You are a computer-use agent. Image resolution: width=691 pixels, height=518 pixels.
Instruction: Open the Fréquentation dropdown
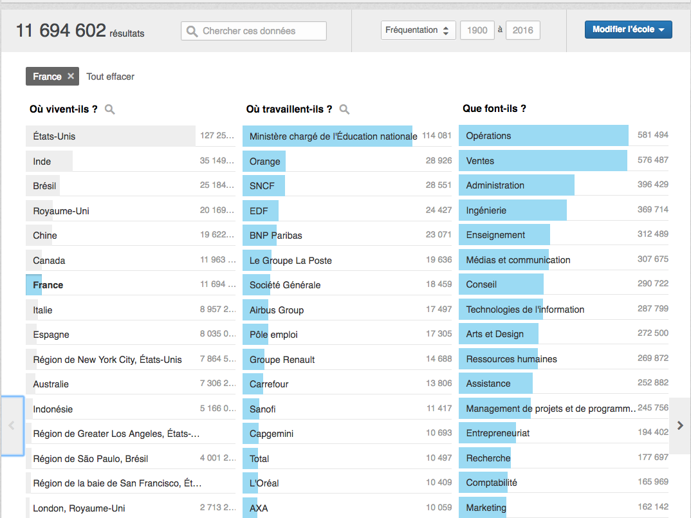(x=418, y=30)
